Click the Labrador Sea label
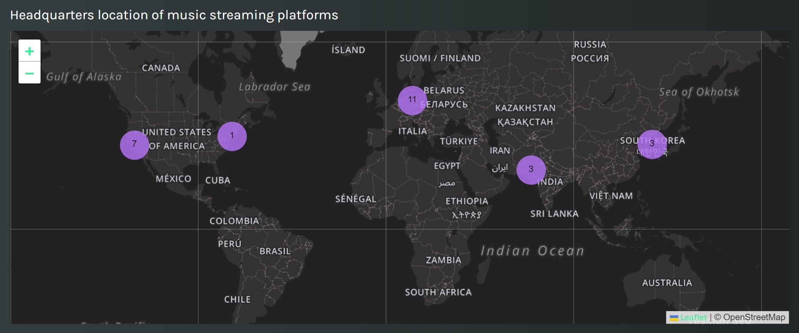The image size is (799, 333). pyautogui.click(x=274, y=87)
